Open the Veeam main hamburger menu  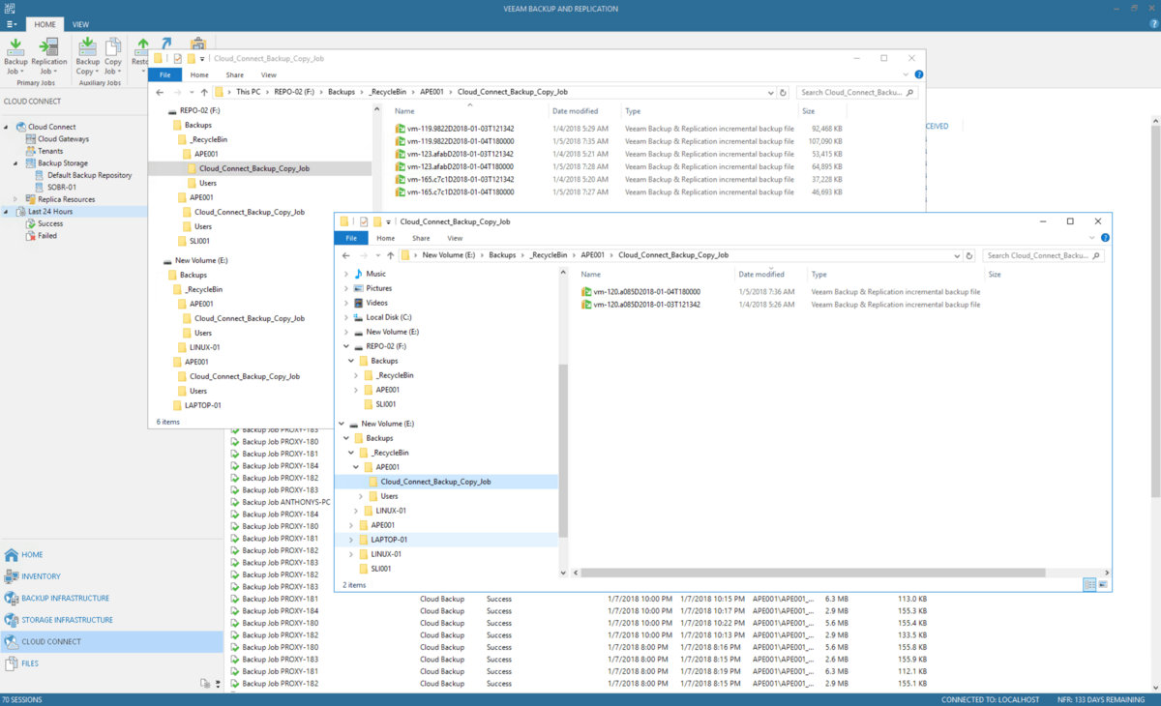(11, 24)
